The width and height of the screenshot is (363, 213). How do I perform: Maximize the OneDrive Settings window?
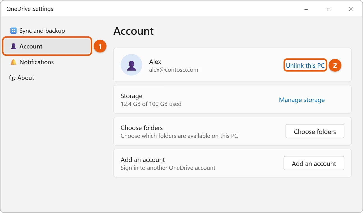(329, 9)
